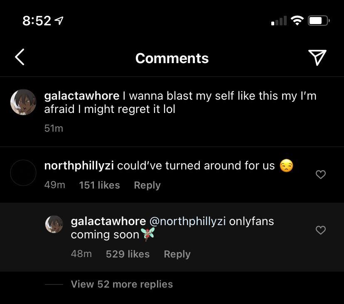The image size is (344, 304).
Task: Open galactawhore's avatar beside the caption
Action: (x=23, y=102)
